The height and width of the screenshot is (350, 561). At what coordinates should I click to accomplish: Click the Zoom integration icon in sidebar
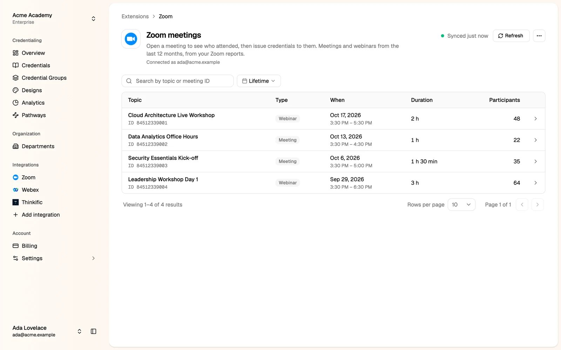15,177
